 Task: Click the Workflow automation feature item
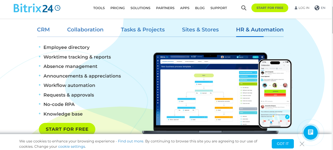coord(69,85)
